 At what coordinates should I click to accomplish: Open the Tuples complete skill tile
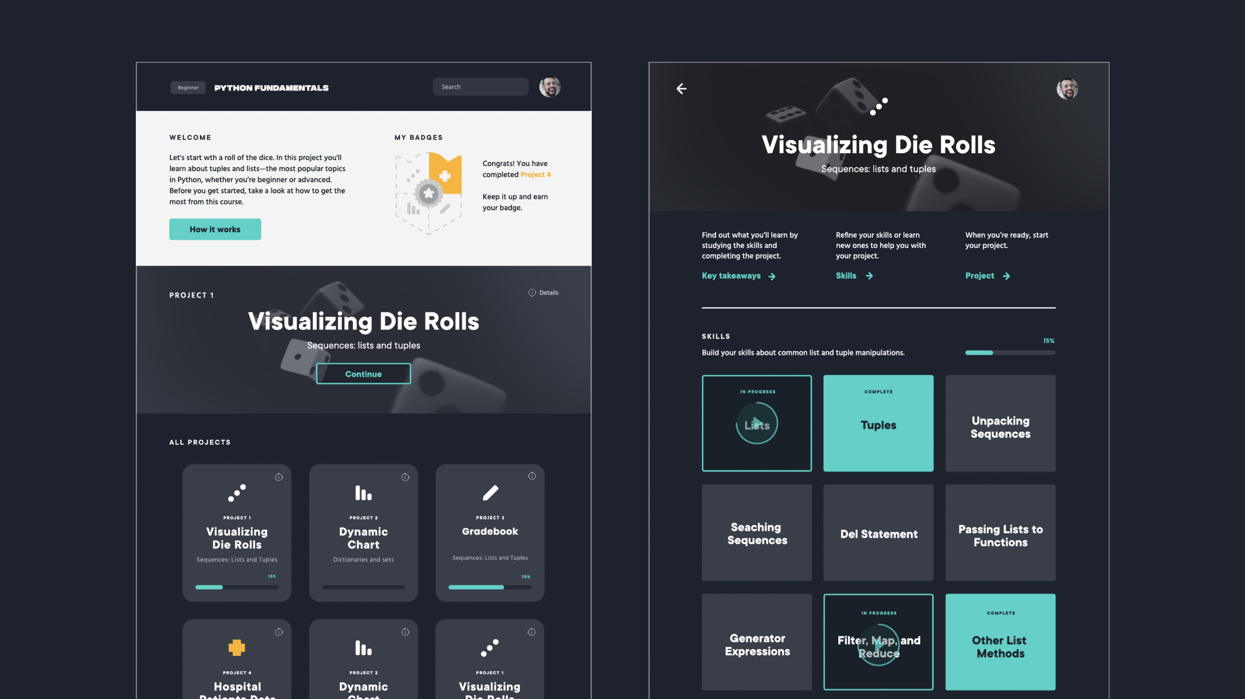(878, 423)
